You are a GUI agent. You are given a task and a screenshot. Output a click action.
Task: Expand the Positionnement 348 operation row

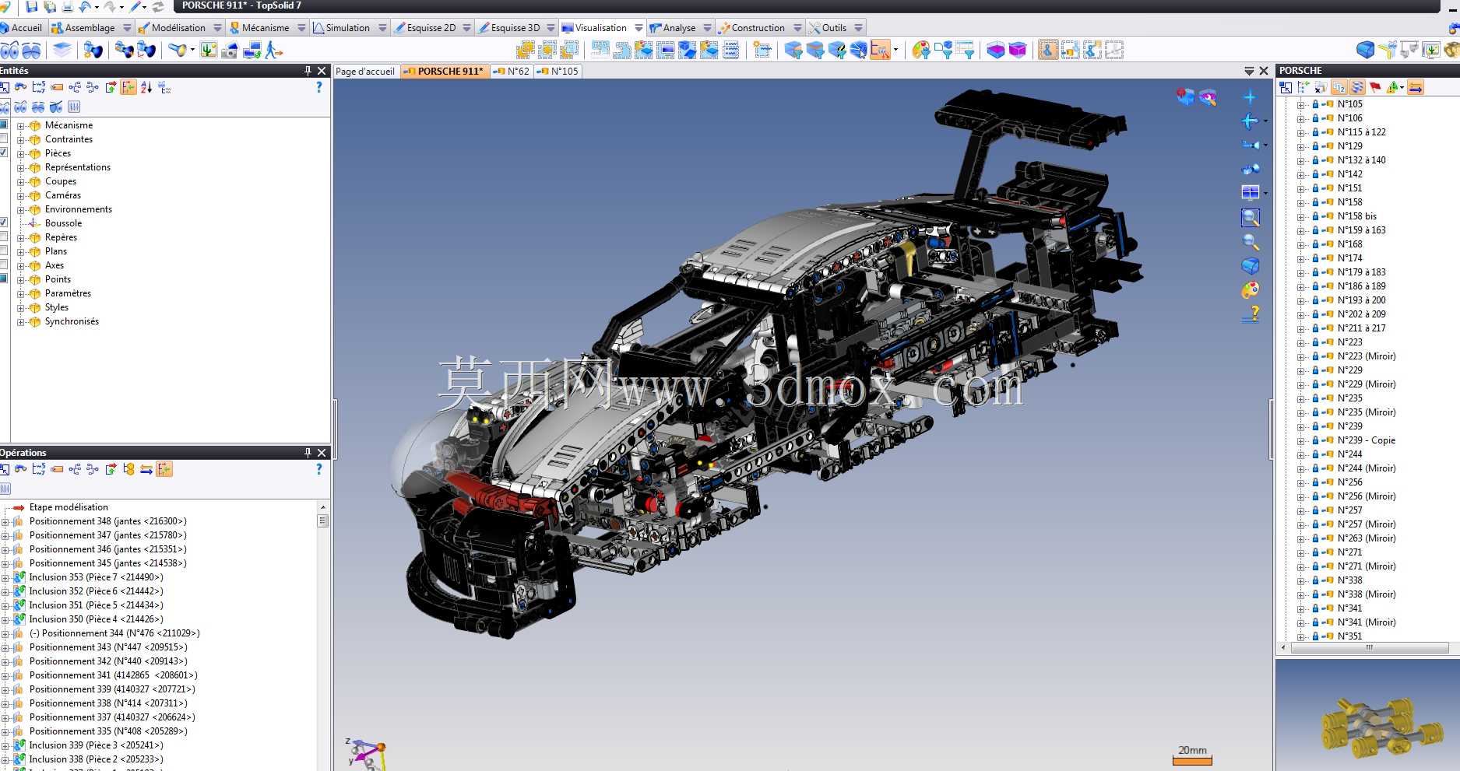coord(5,522)
